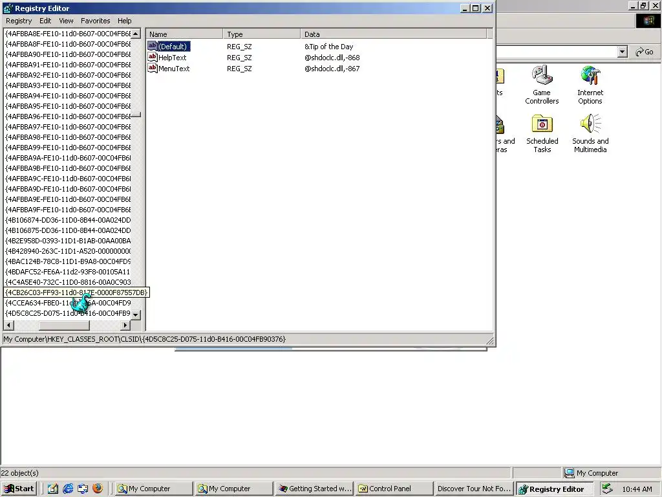Image resolution: width=662 pixels, height=497 pixels.
Task: Select key {4BAC124B-78C8-11D1-B9A8
Action: coord(67,261)
